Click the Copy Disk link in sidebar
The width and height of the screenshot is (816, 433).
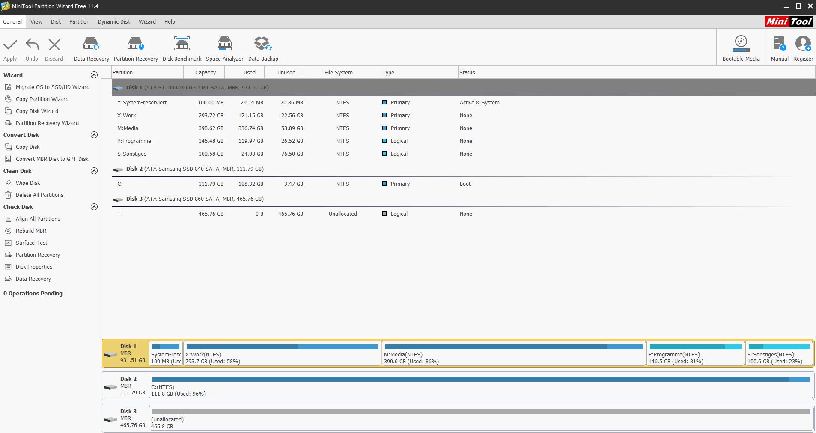tap(28, 147)
